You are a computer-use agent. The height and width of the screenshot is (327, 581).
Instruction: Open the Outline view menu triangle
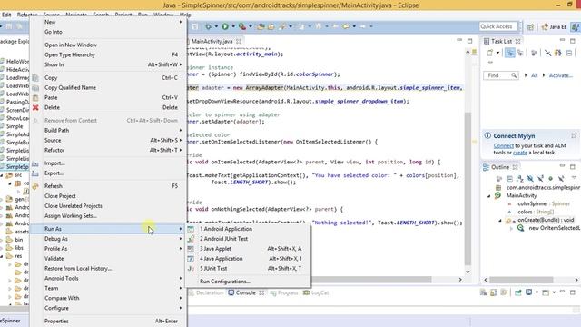click(x=574, y=178)
